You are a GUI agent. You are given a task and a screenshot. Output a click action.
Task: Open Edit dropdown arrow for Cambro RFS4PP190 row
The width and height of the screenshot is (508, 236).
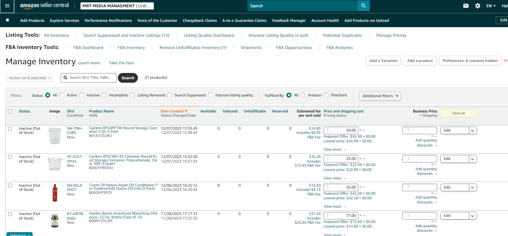pyautogui.click(x=473, y=130)
